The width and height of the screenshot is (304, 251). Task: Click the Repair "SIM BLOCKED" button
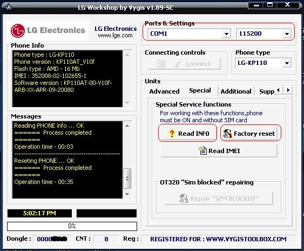point(219,199)
